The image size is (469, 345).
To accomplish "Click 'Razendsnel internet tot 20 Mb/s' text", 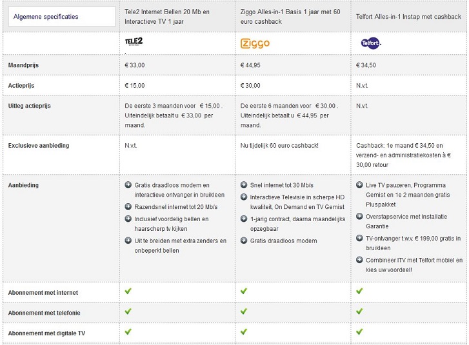I will pos(176,207).
